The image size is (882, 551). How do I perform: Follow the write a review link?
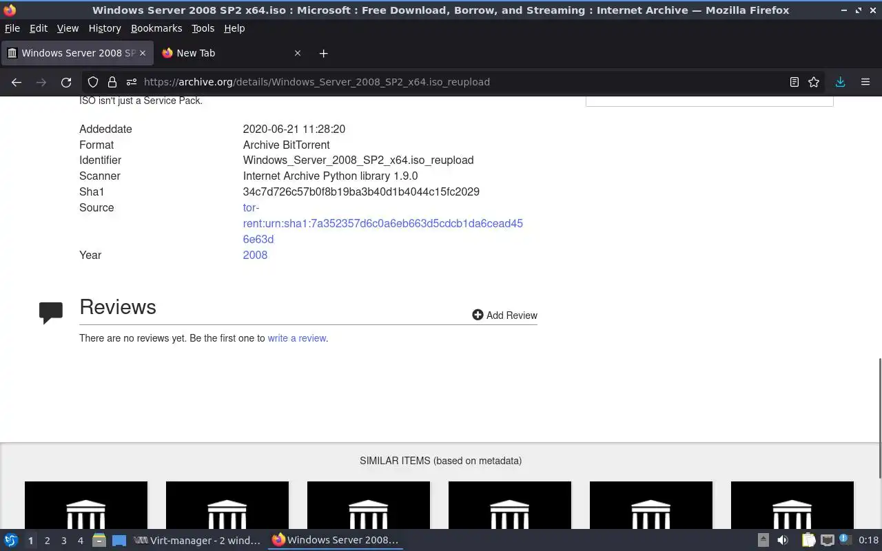pyautogui.click(x=296, y=338)
